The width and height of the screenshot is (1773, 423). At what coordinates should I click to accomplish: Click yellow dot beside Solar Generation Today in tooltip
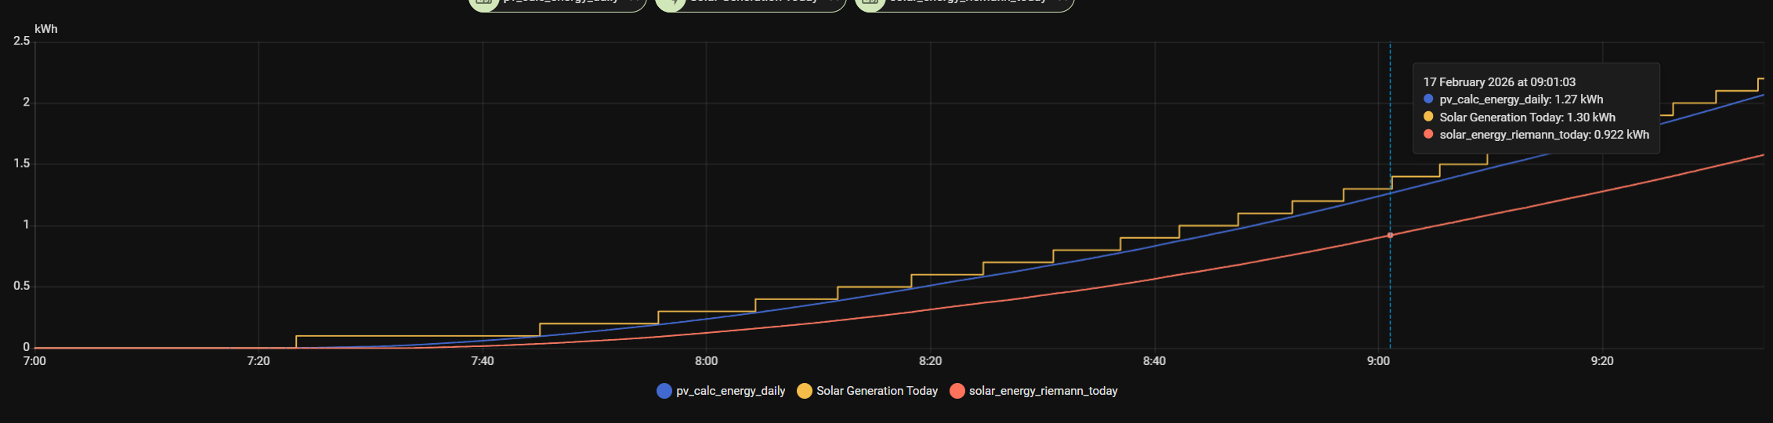[x=1428, y=117]
